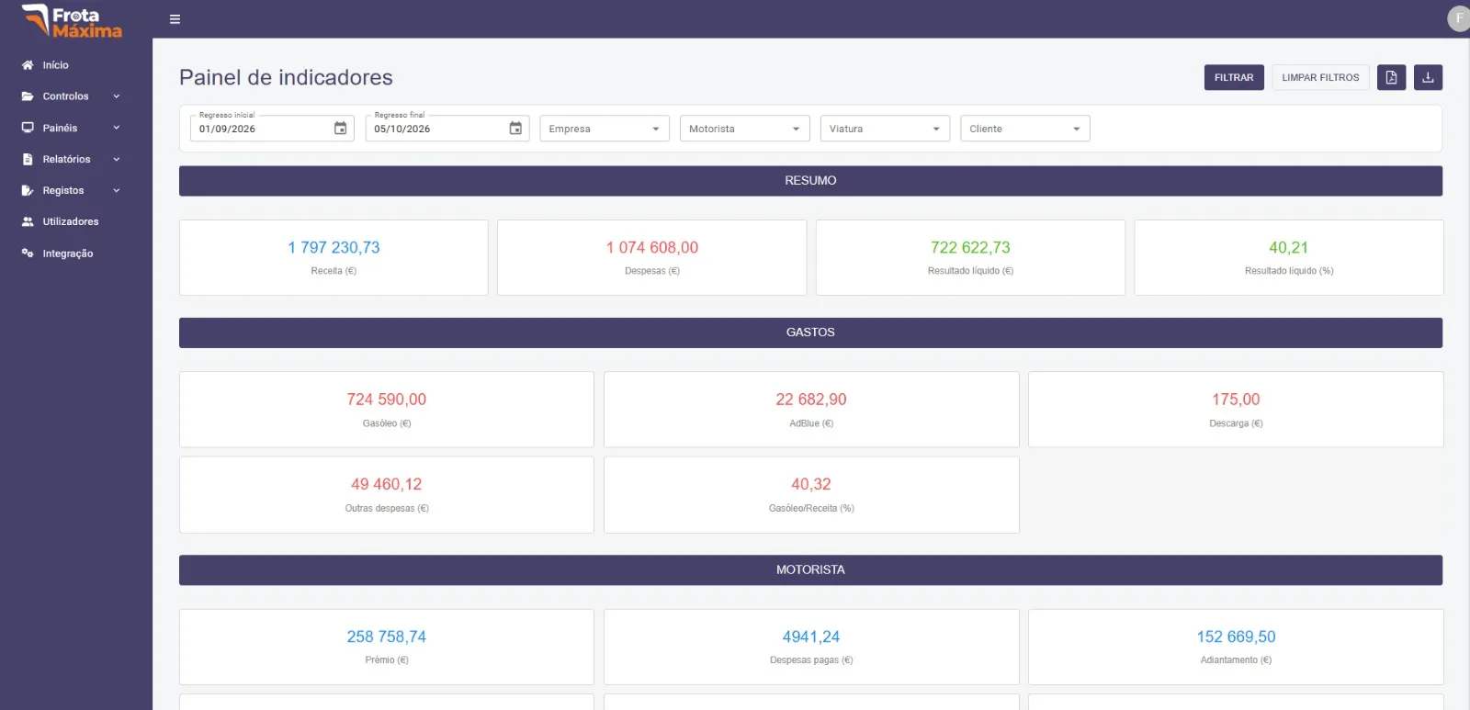Toggle the hamburger sidebar menu
The image size is (1470, 710).
(175, 19)
